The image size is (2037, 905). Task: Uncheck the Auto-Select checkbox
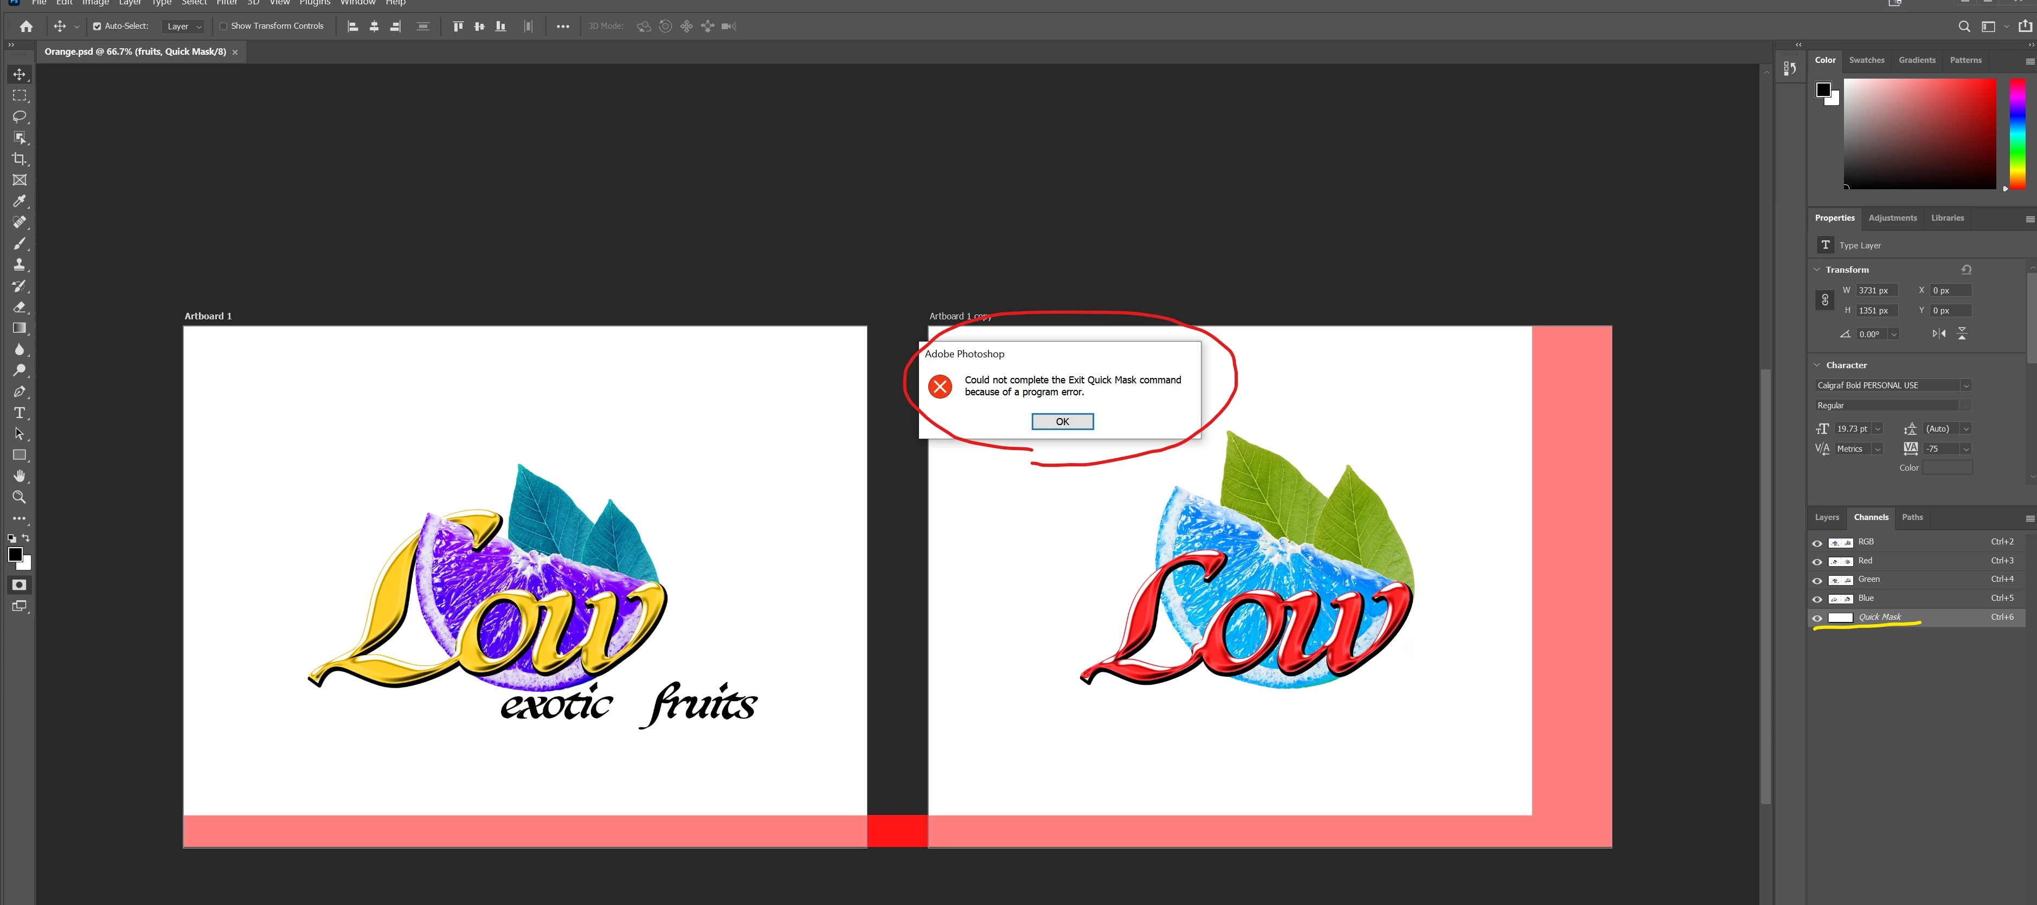97,26
